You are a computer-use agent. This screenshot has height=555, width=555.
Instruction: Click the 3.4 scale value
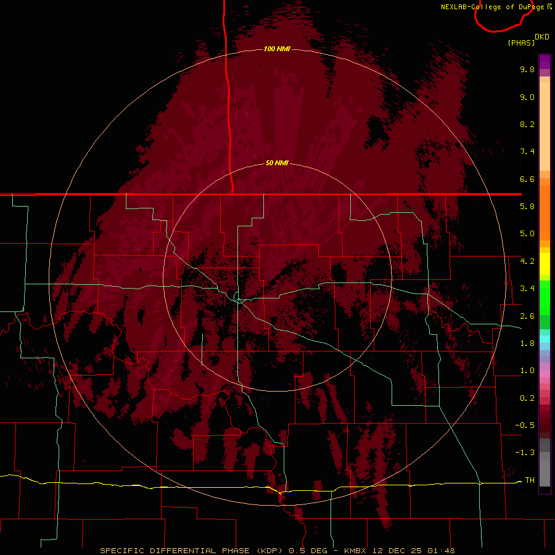[527, 289]
